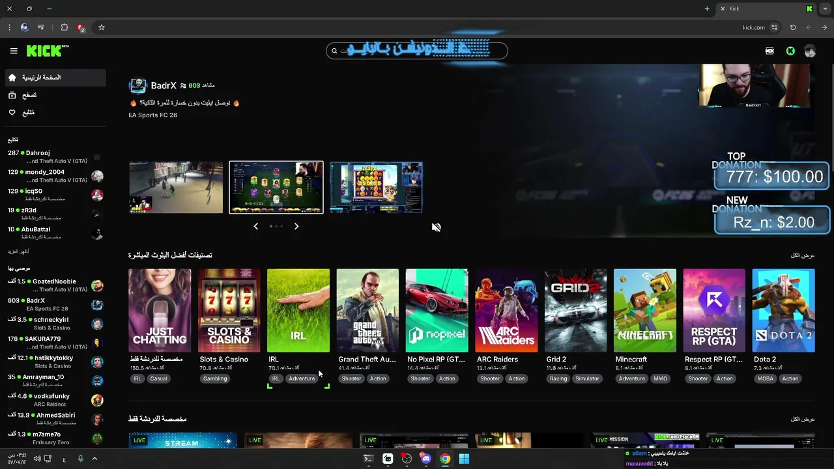Open Dahrooj channel in sidebar

pyautogui.click(x=55, y=157)
